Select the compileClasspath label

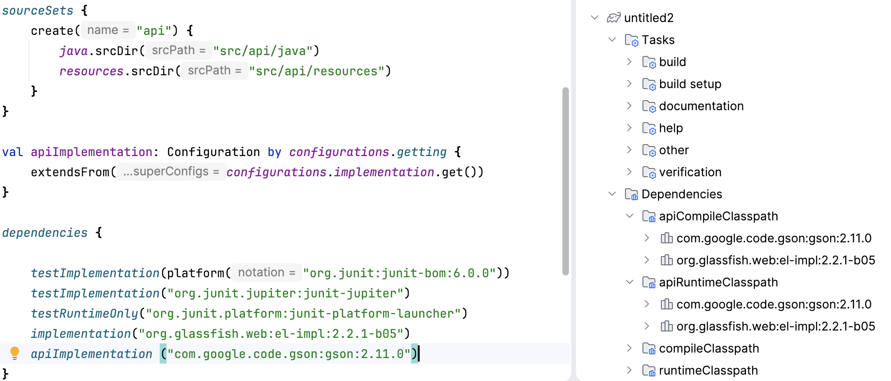pyautogui.click(x=709, y=348)
